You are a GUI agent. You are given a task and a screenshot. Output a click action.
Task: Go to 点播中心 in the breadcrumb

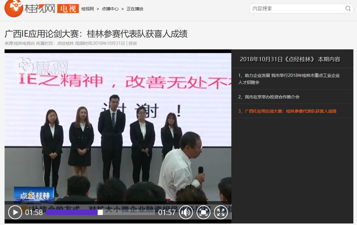[x=110, y=9]
